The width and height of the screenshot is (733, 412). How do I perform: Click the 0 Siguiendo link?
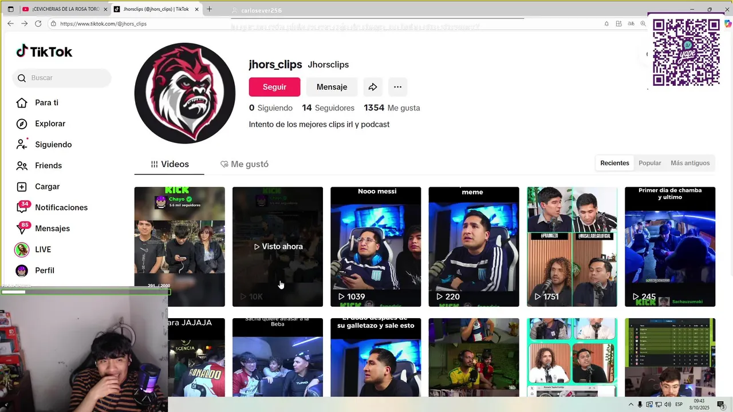coord(270,108)
